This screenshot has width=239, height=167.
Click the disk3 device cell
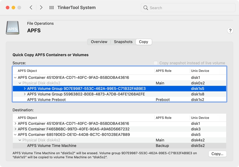coord(196,129)
